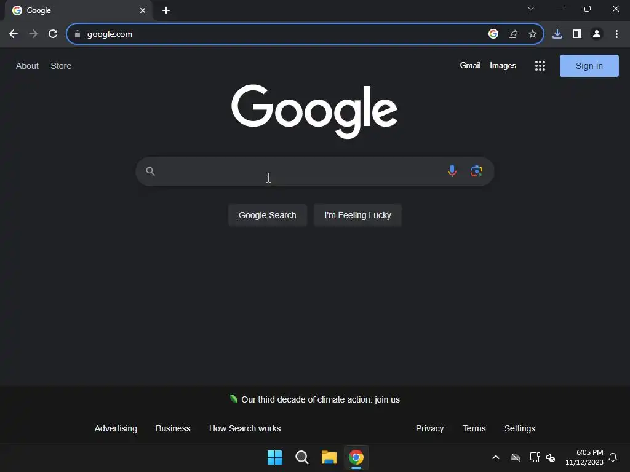Start voice search with the microphone icon

[x=452, y=171]
